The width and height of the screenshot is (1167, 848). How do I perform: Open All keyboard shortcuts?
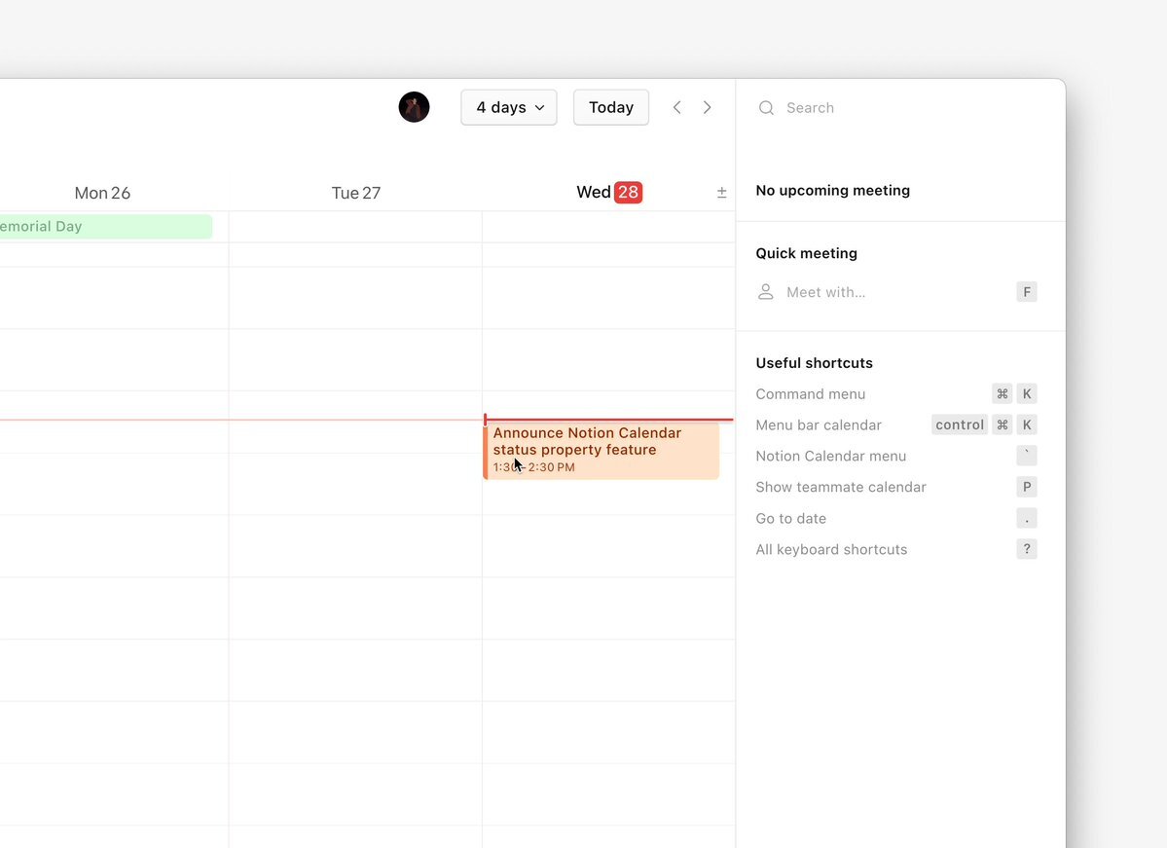pyautogui.click(x=896, y=549)
